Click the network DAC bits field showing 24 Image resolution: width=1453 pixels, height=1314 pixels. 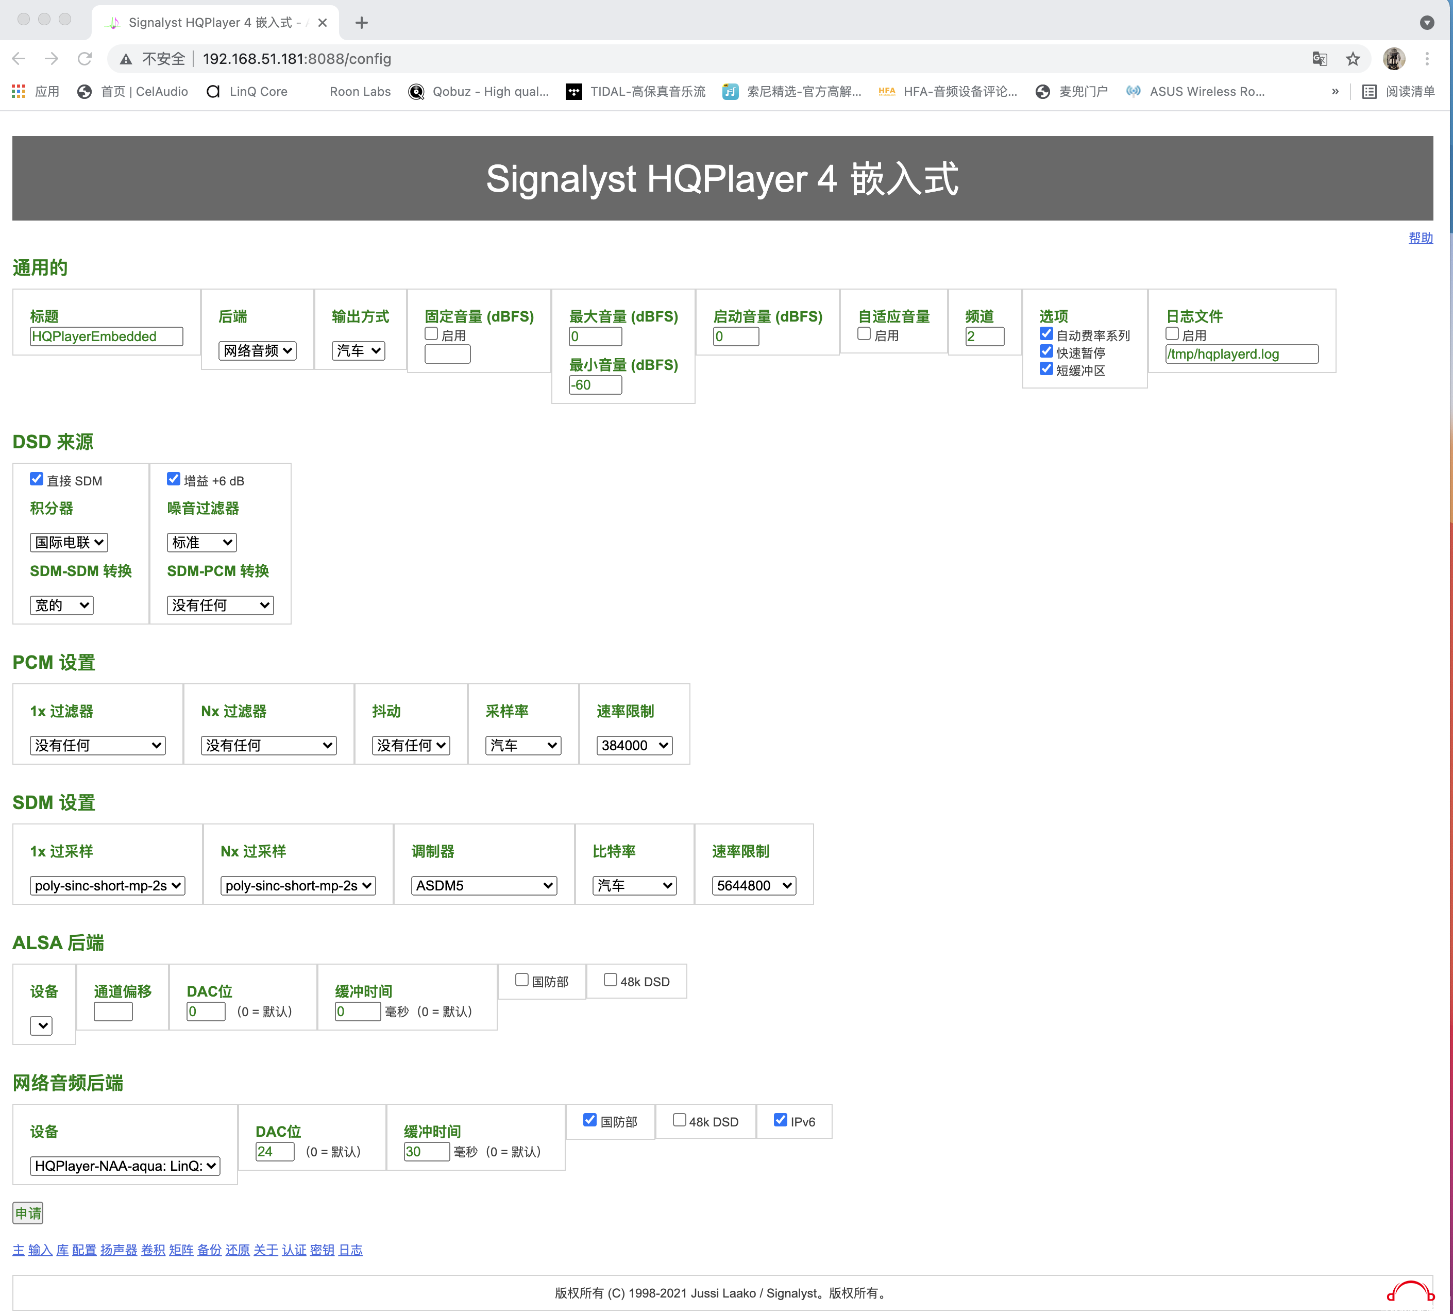[x=275, y=1152]
